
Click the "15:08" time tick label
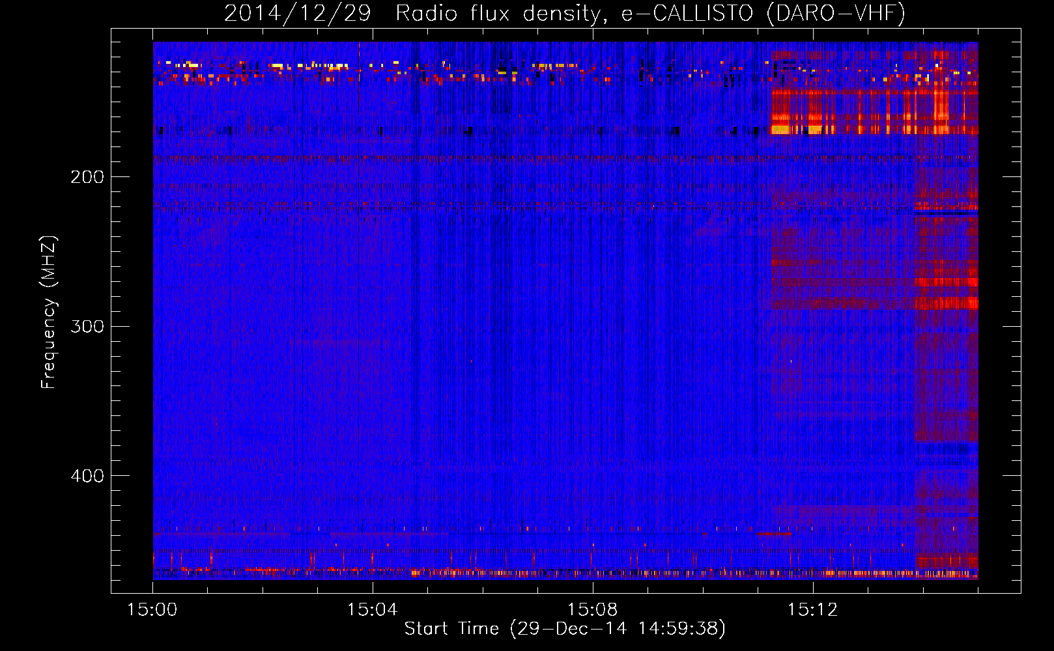click(x=592, y=610)
